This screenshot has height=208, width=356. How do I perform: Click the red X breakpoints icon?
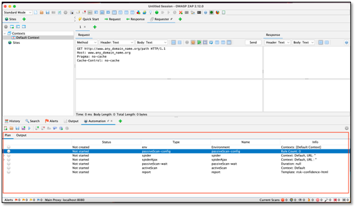pyautogui.click(x=181, y=12)
